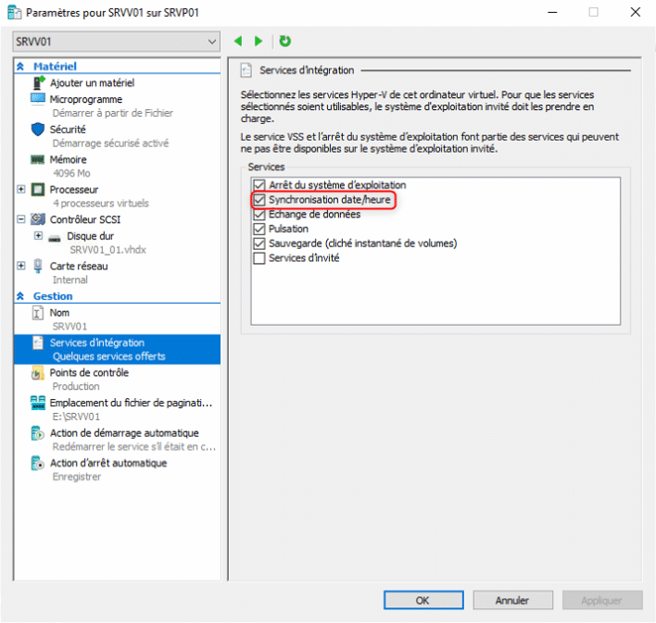Viewport: 656px width, 623px height.
Task: Click the Action de démarrage automatique icon
Action: (38, 433)
